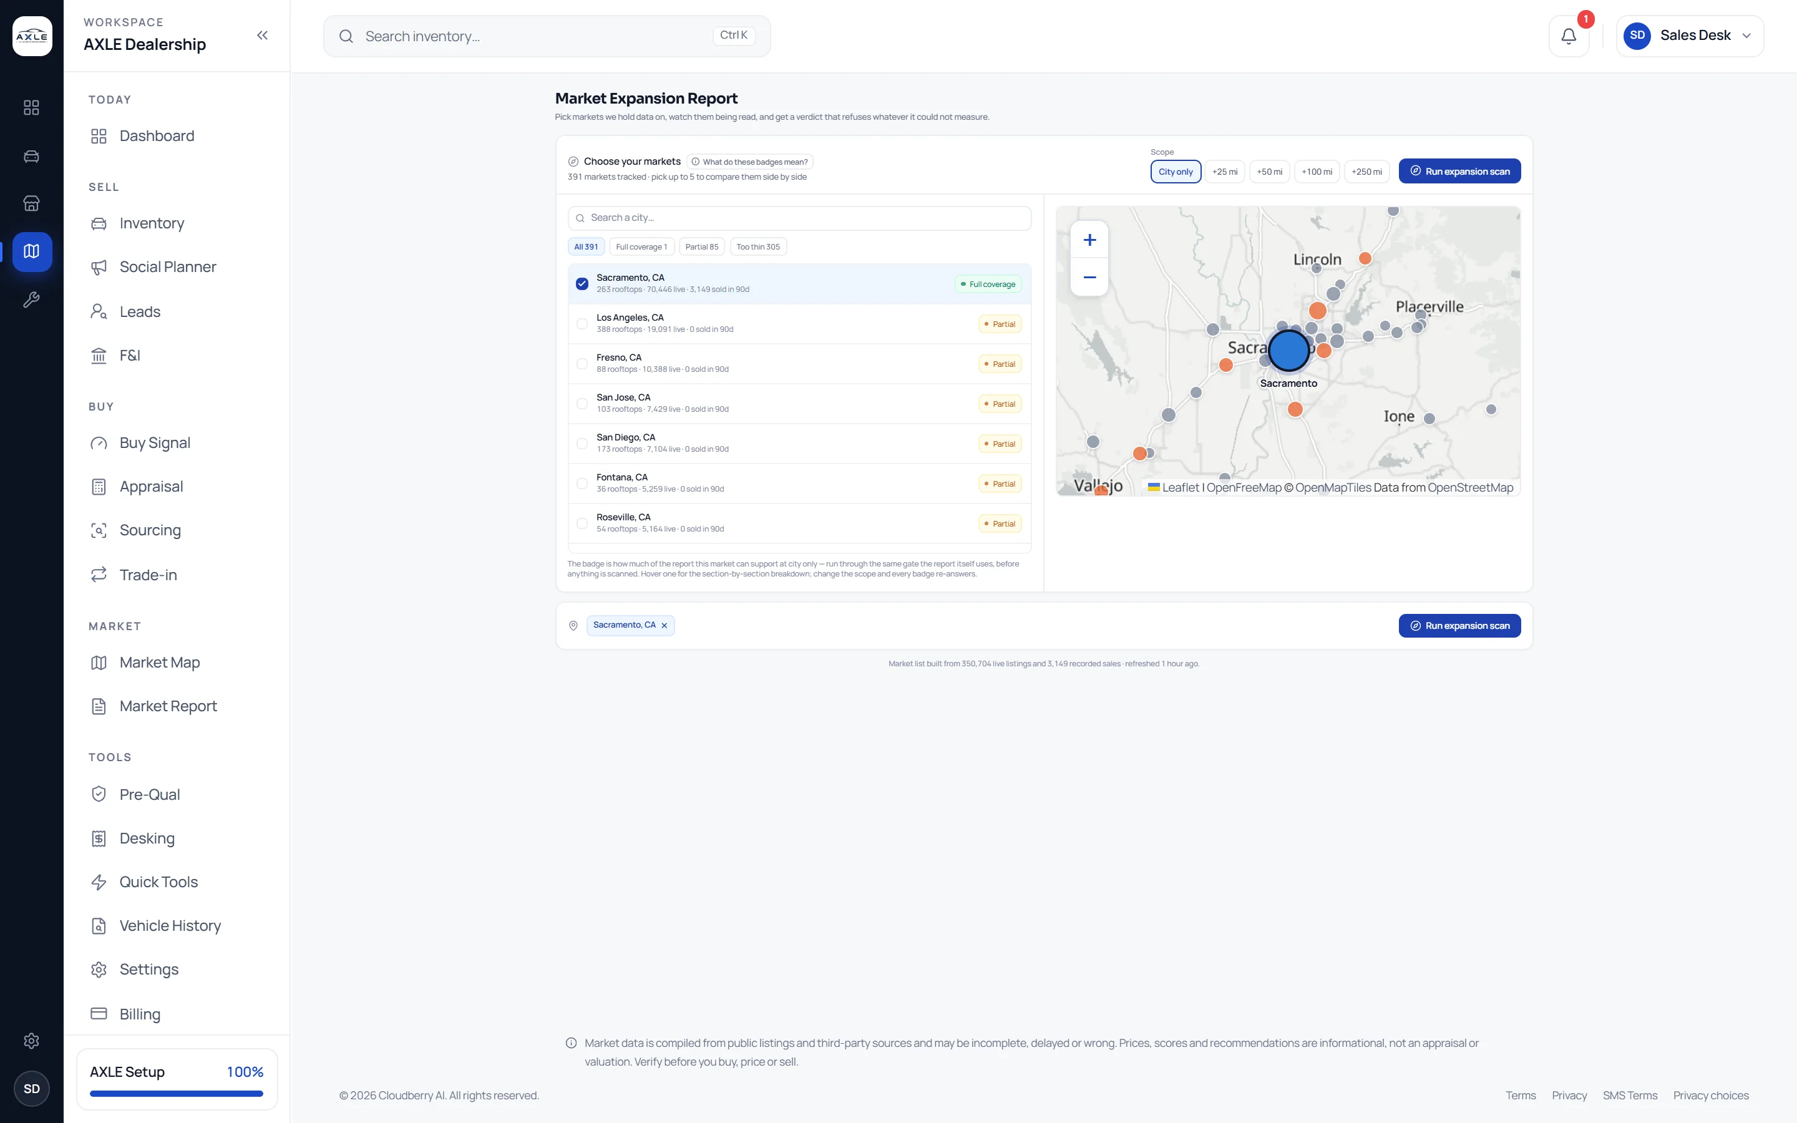Image resolution: width=1797 pixels, height=1123 pixels.
Task: Open Buy Signal in sidebar
Action: pos(155,443)
